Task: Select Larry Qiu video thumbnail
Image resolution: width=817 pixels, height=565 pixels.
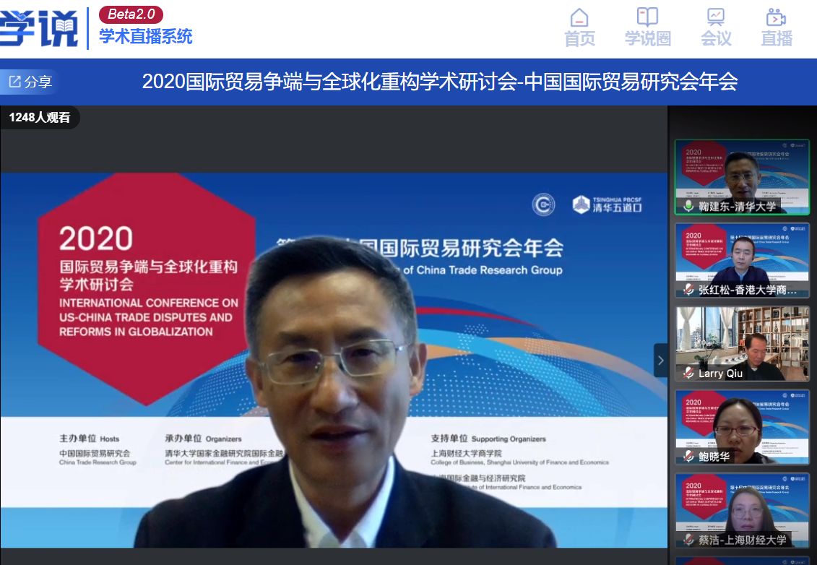Action: pos(742,344)
